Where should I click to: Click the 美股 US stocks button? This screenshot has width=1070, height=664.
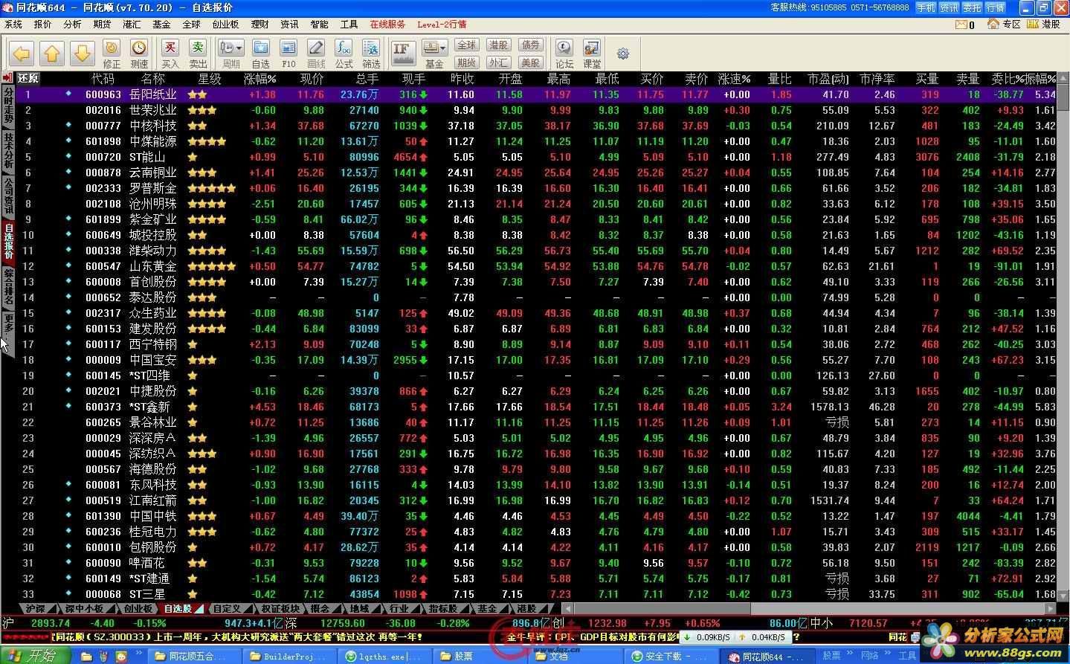pos(530,62)
